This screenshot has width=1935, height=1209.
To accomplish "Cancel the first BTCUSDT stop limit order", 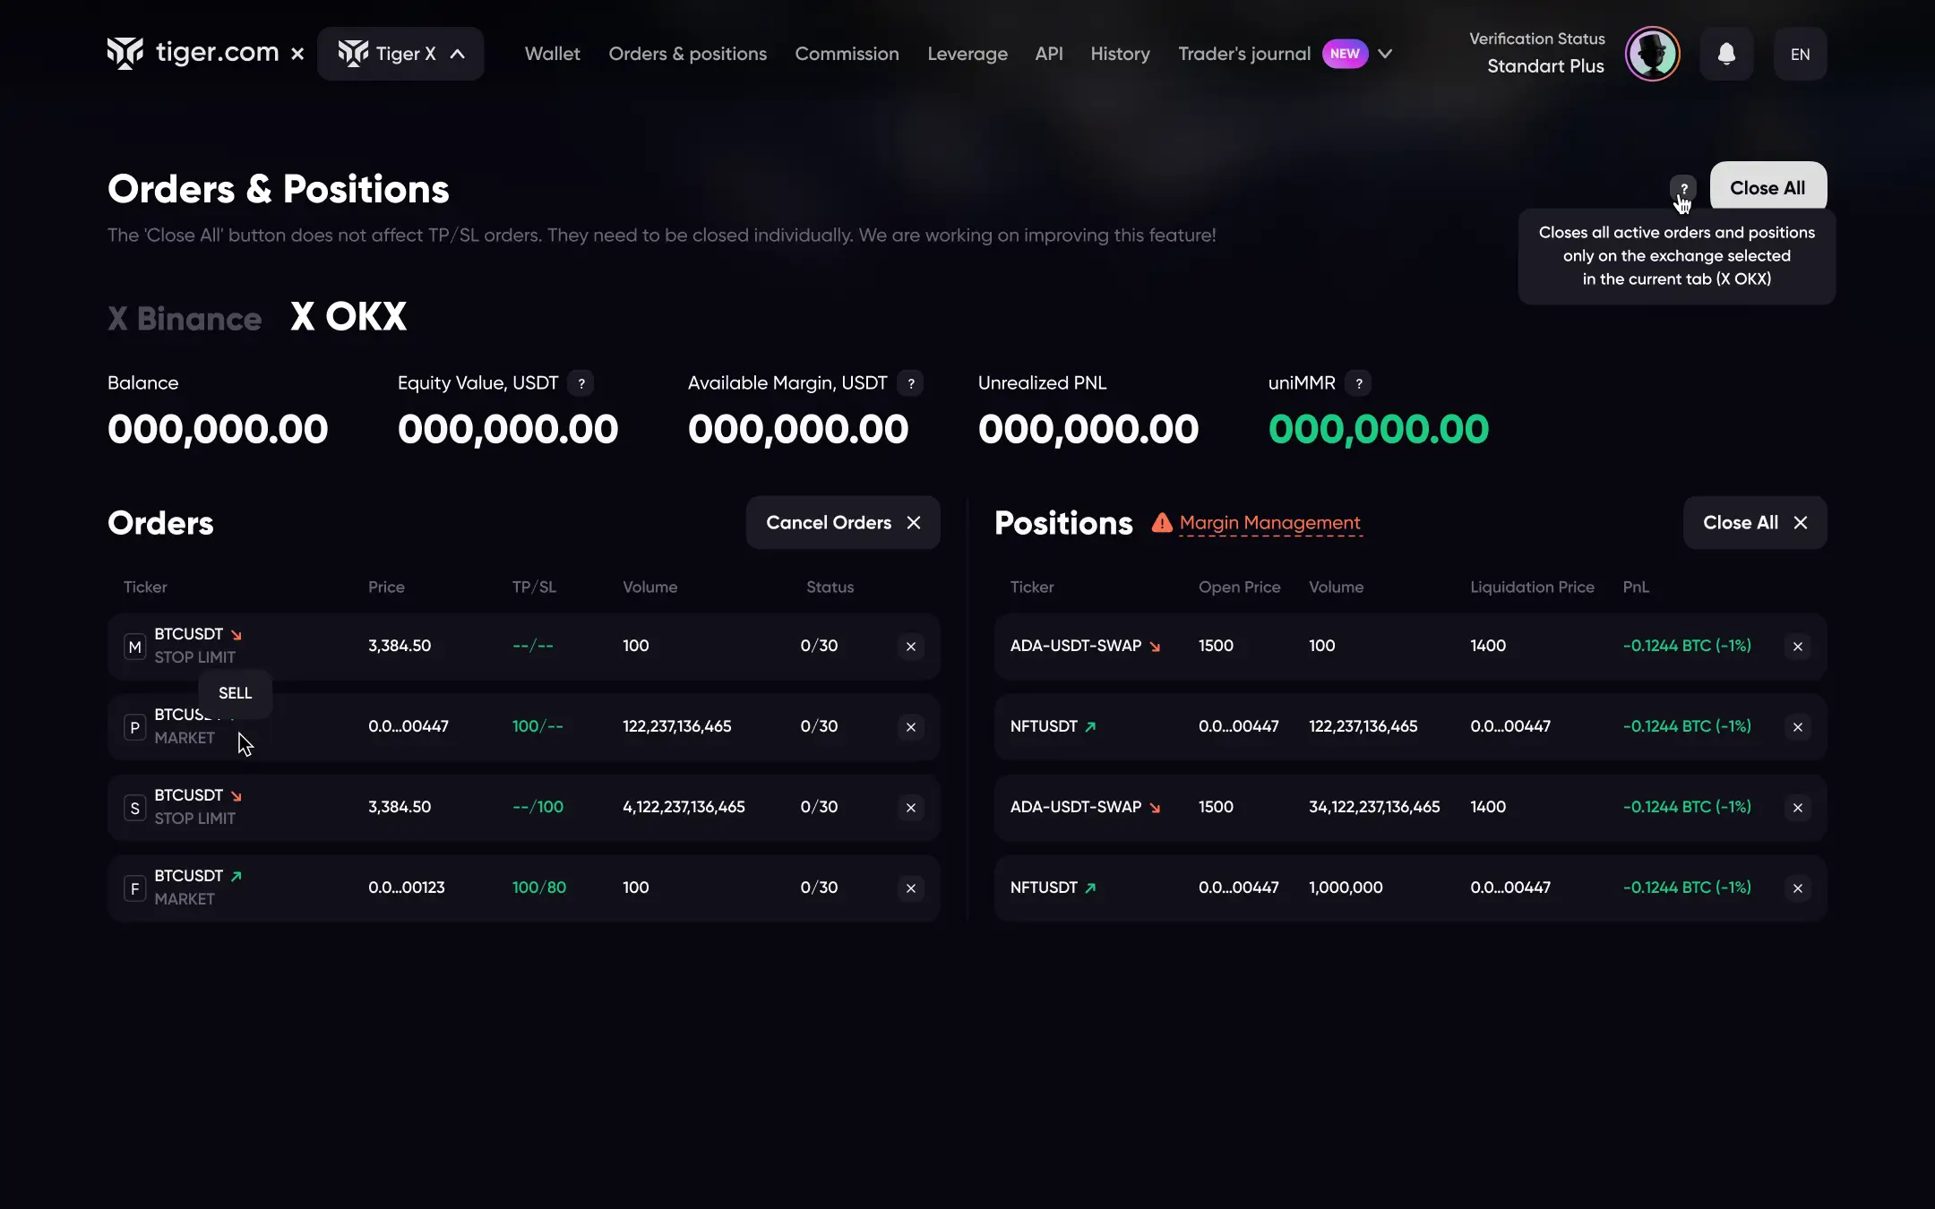I will click(911, 647).
